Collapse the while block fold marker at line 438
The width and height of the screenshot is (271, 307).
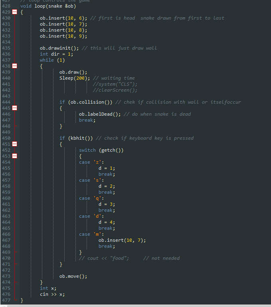[x=15, y=66]
